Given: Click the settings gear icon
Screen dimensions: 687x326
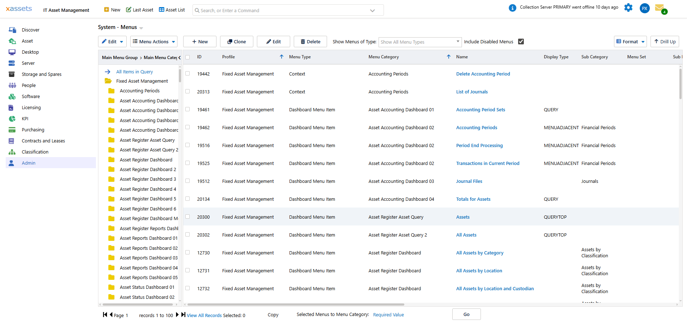Looking at the screenshot, I should tap(628, 8).
